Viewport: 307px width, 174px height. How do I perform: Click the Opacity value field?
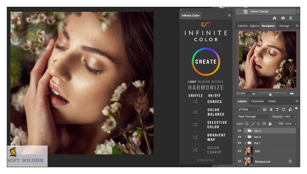pyautogui.click(x=288, y=116)
